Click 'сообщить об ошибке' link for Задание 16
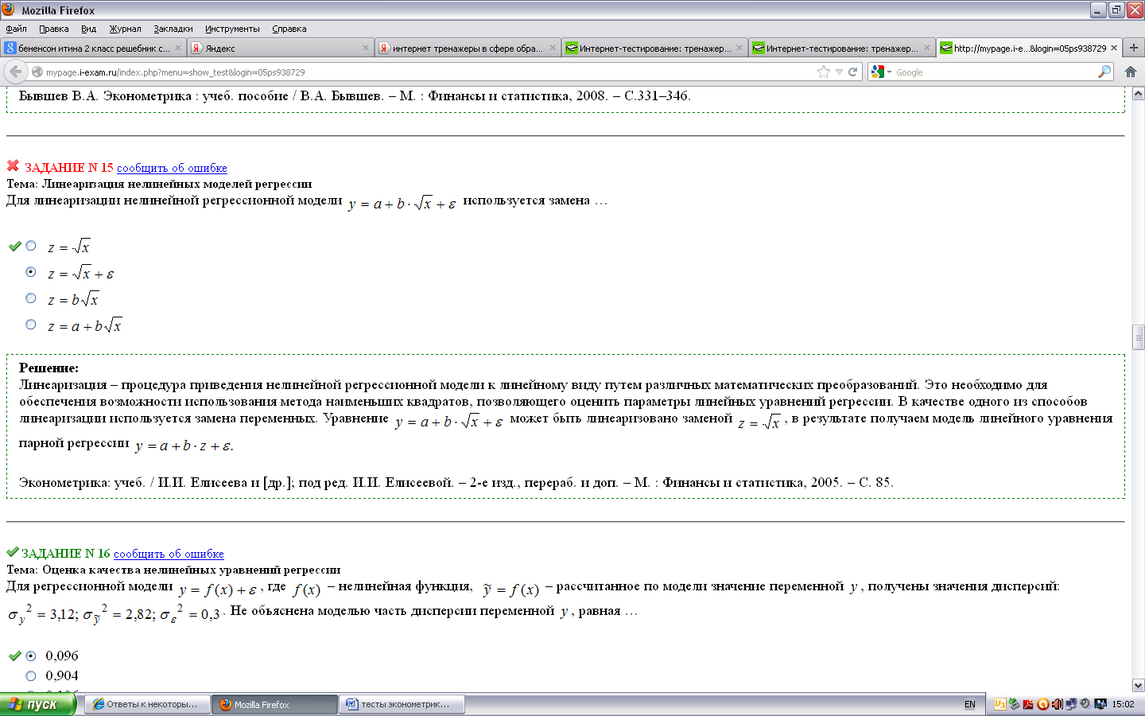 click(169, 554)
